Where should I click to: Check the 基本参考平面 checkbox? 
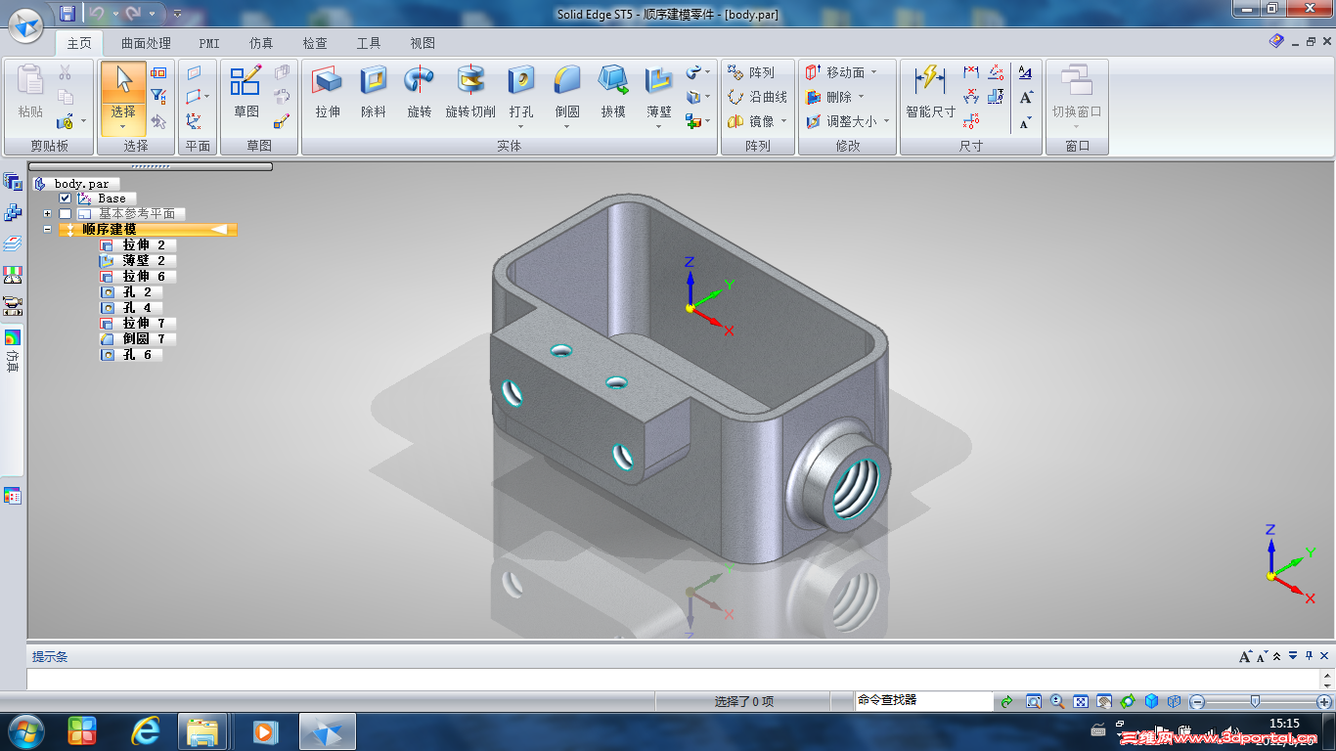coord(65,213)
